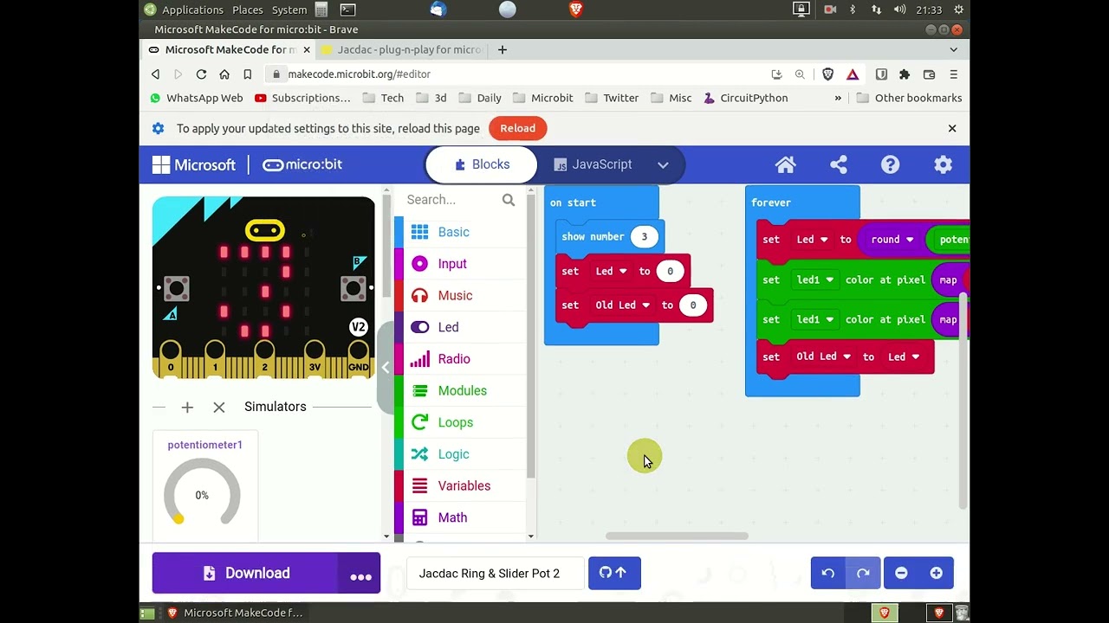Switch to JavaScript editor
The image size is (1109, 623).
coord(593,164)
